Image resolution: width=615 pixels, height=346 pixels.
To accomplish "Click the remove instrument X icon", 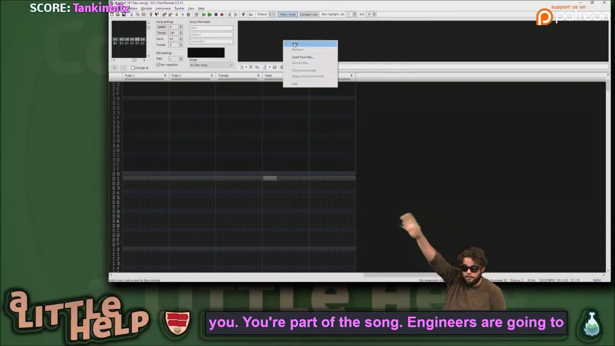I will click(251, 67).
